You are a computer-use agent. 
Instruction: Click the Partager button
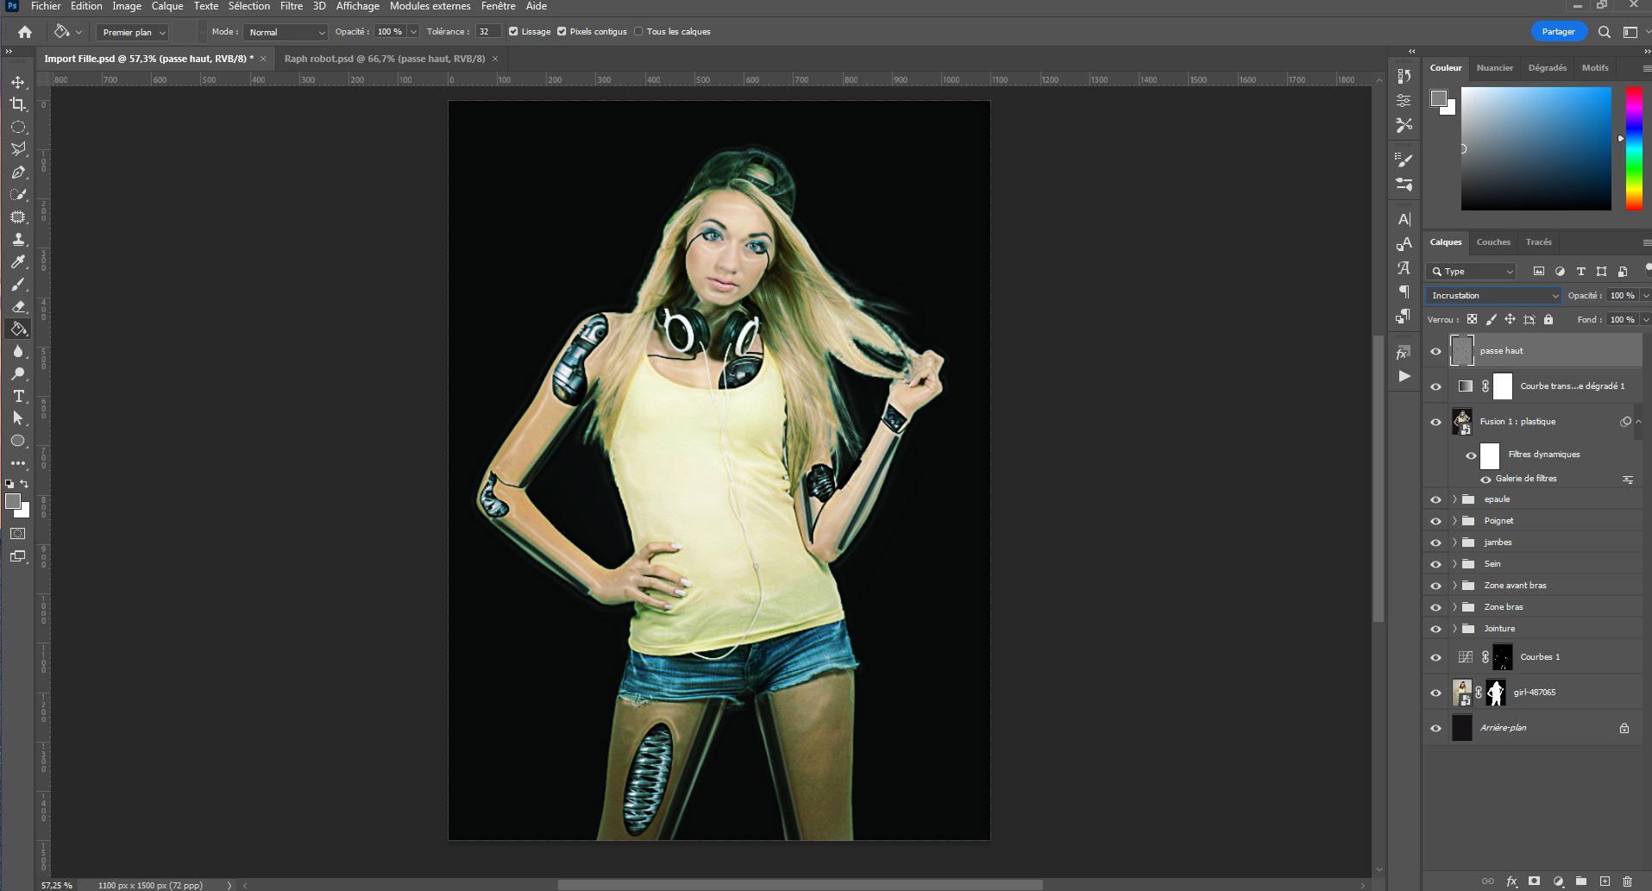point(1558,32)
